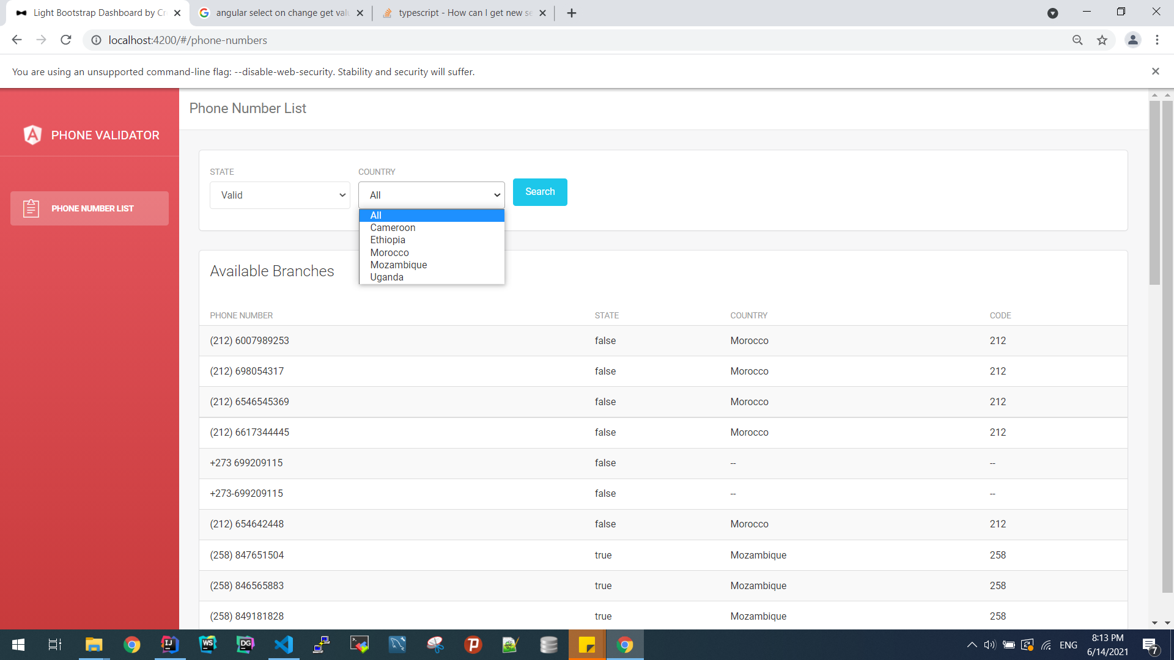The width and height of the screenshot is (1174, 660).
Task: Click the page vertical scrollbar thumb
Action: [x=1154, y=193]
